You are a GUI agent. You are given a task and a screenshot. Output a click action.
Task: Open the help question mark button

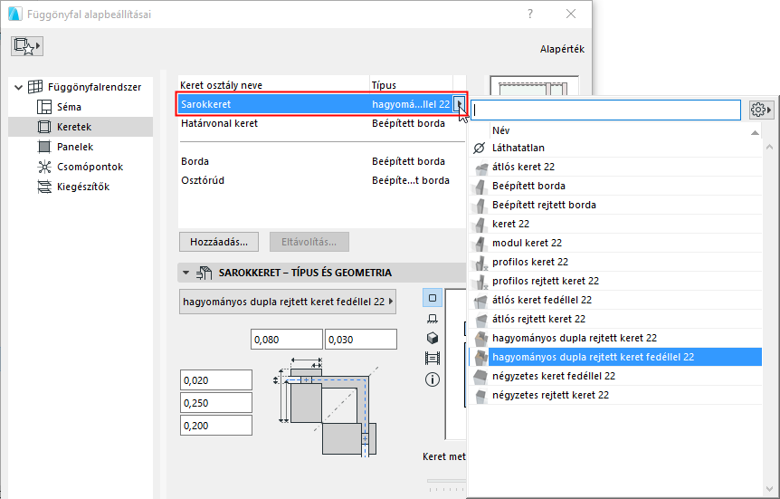[x=530, y=14]
